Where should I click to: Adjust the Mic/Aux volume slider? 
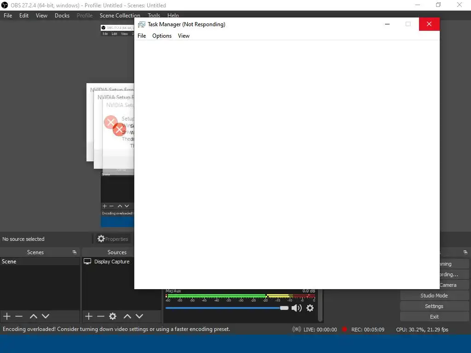[x=227, y=308]
